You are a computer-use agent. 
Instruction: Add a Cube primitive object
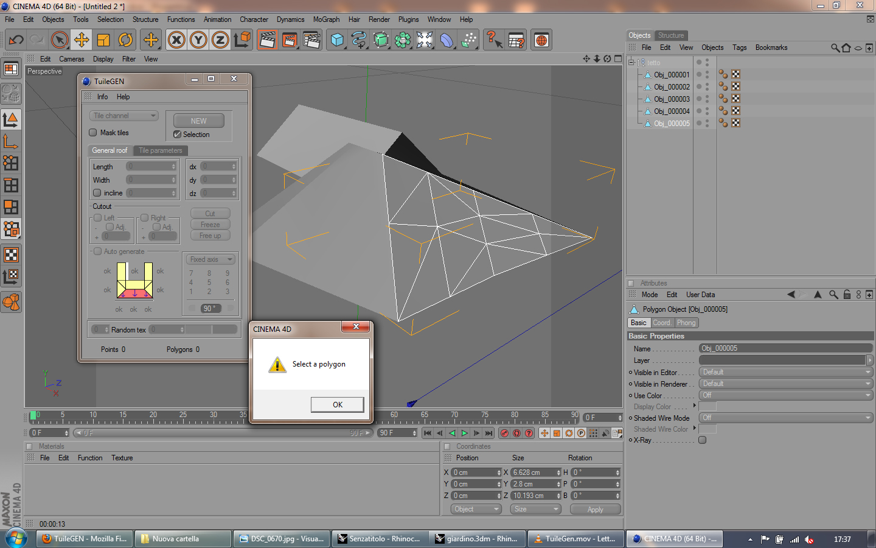(x=337, y=40)
